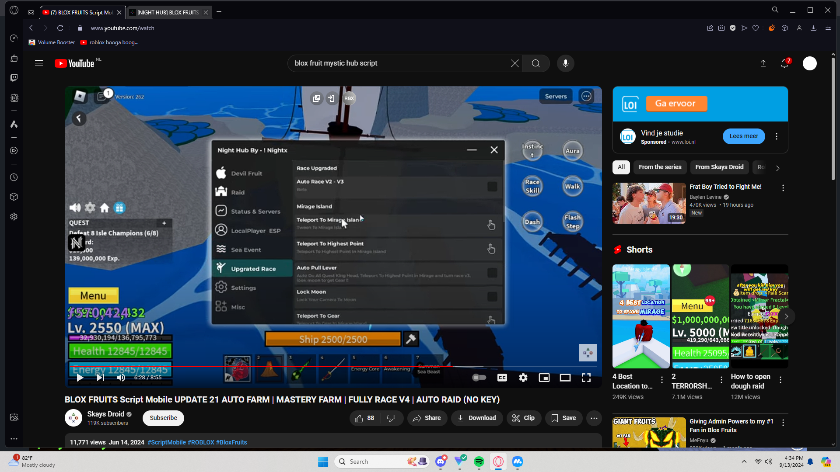The width and height of the screenshot is (840, 472).
Task: Go back in browser history
Action: point(31,28)
